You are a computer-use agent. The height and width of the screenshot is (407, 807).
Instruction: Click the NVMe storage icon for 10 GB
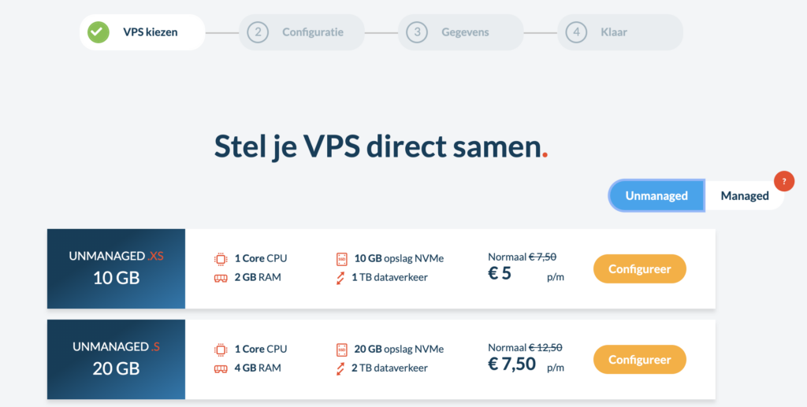point(342,258)
